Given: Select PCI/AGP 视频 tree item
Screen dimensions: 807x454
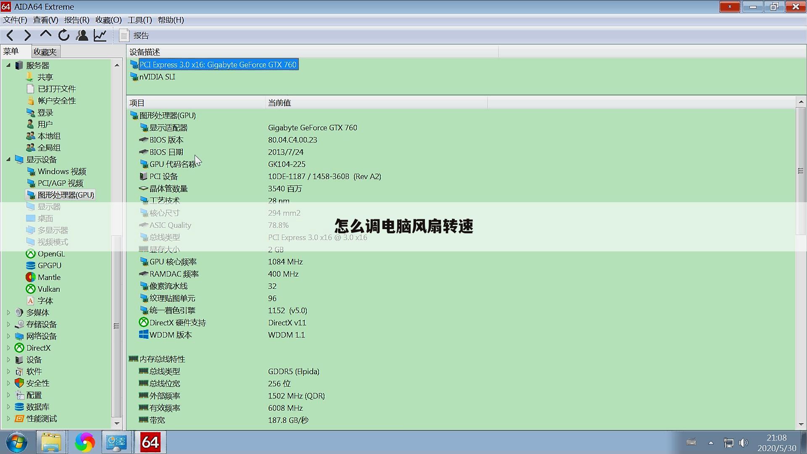Looking at the screenshot, I should 61,183.
